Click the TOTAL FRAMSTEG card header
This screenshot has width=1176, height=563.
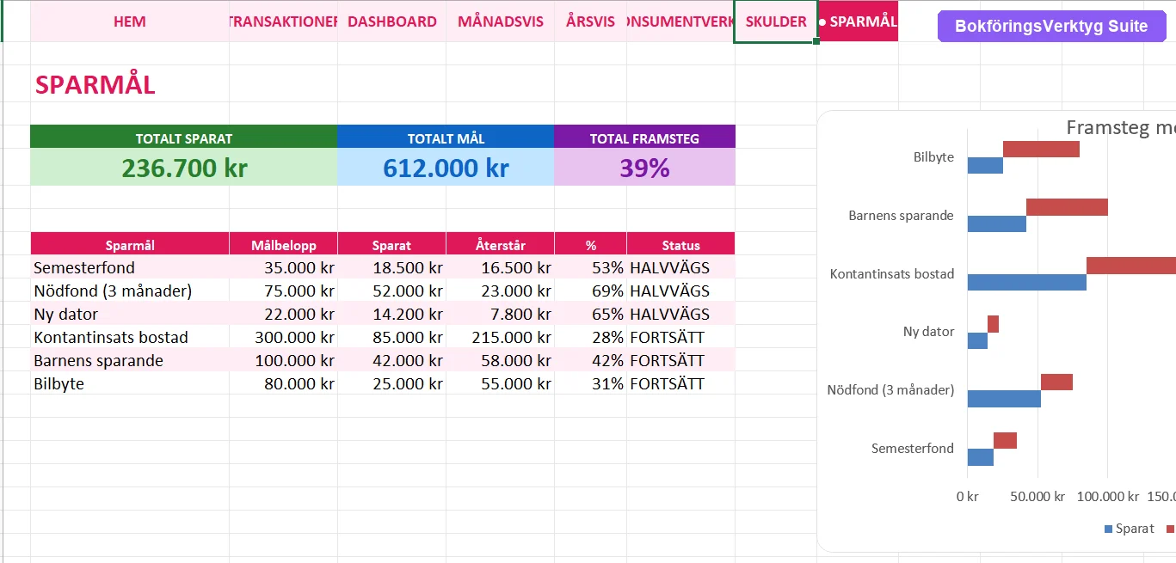(x=644, y=138)
